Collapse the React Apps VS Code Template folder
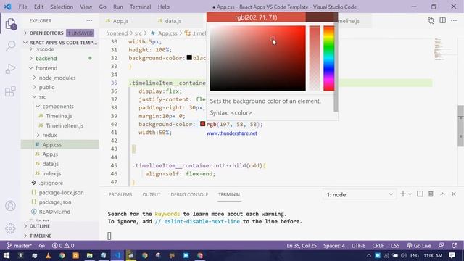This screenshot has height=261, width=464. 60,43
